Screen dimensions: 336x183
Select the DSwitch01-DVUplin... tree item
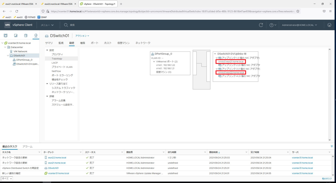click(x=27, y=64)
